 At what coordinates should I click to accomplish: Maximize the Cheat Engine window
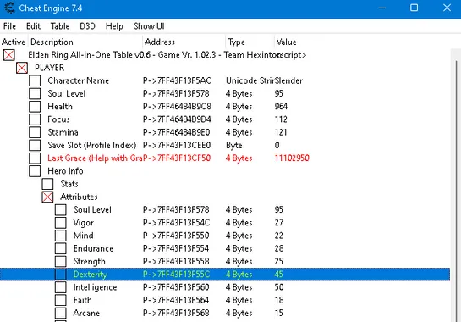click(x=414, y=8)
